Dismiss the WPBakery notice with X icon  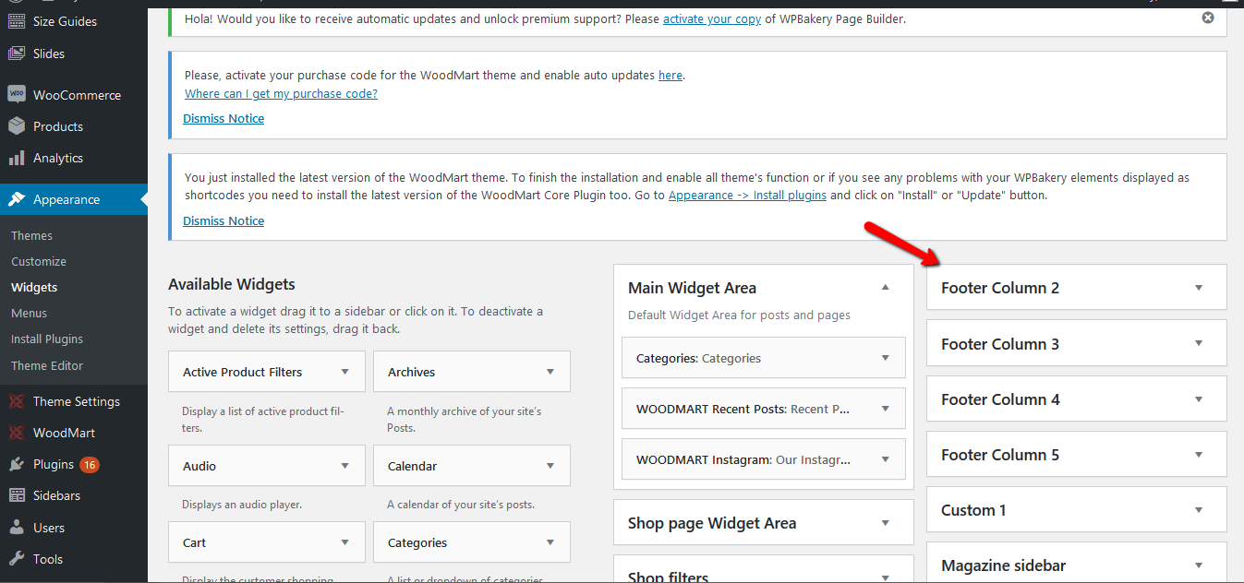[1208, 18]
